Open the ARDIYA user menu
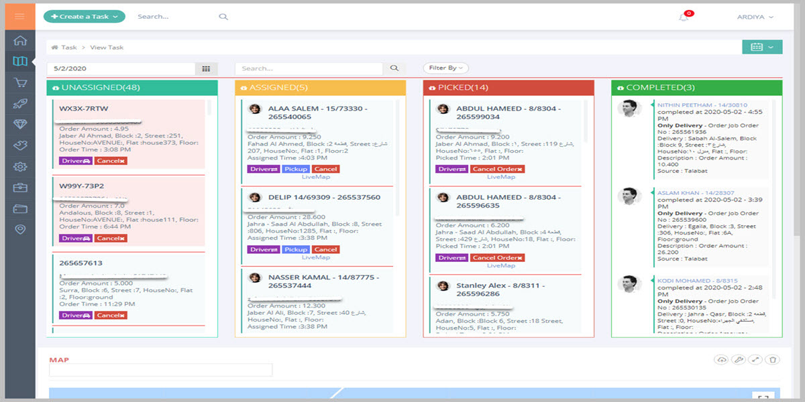This screenshot has width=805, height=402. click(755, 17)
